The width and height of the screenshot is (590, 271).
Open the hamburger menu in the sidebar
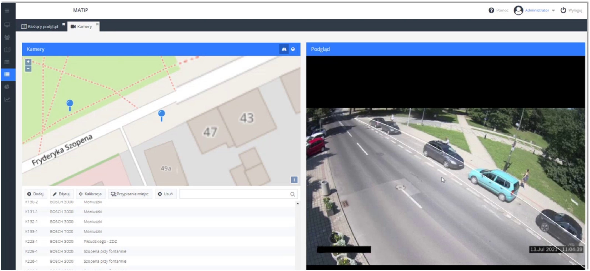(7, 11)
